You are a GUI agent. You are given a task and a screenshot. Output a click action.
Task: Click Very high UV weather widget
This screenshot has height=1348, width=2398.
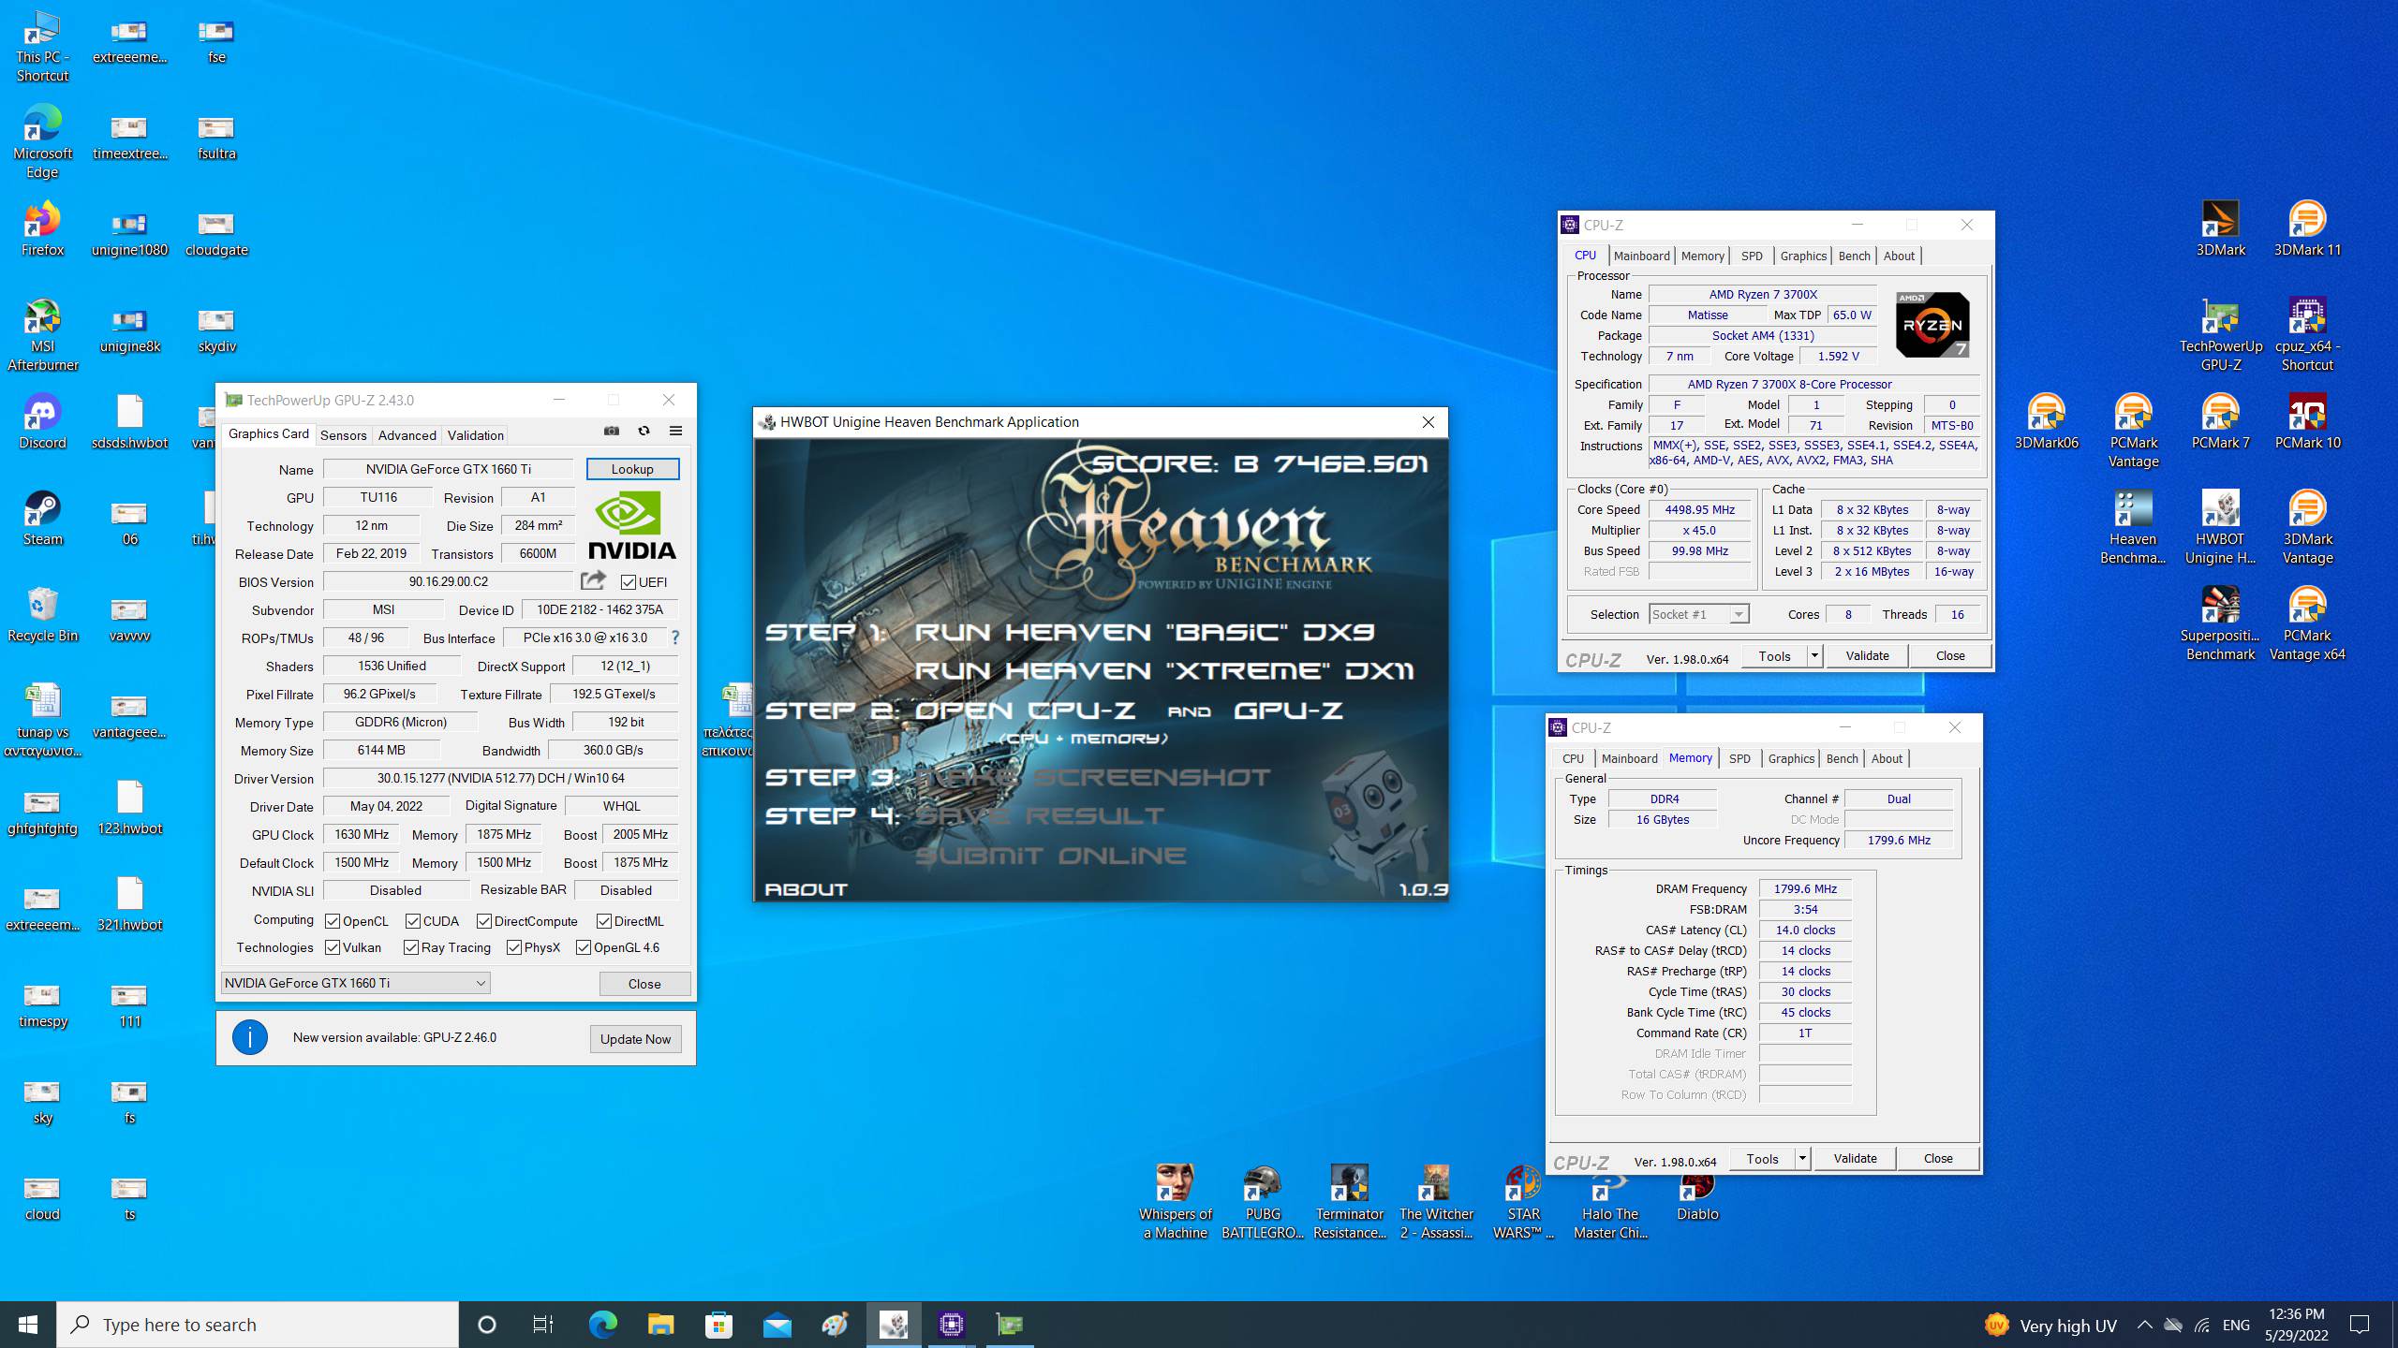coord(2050,1326)
